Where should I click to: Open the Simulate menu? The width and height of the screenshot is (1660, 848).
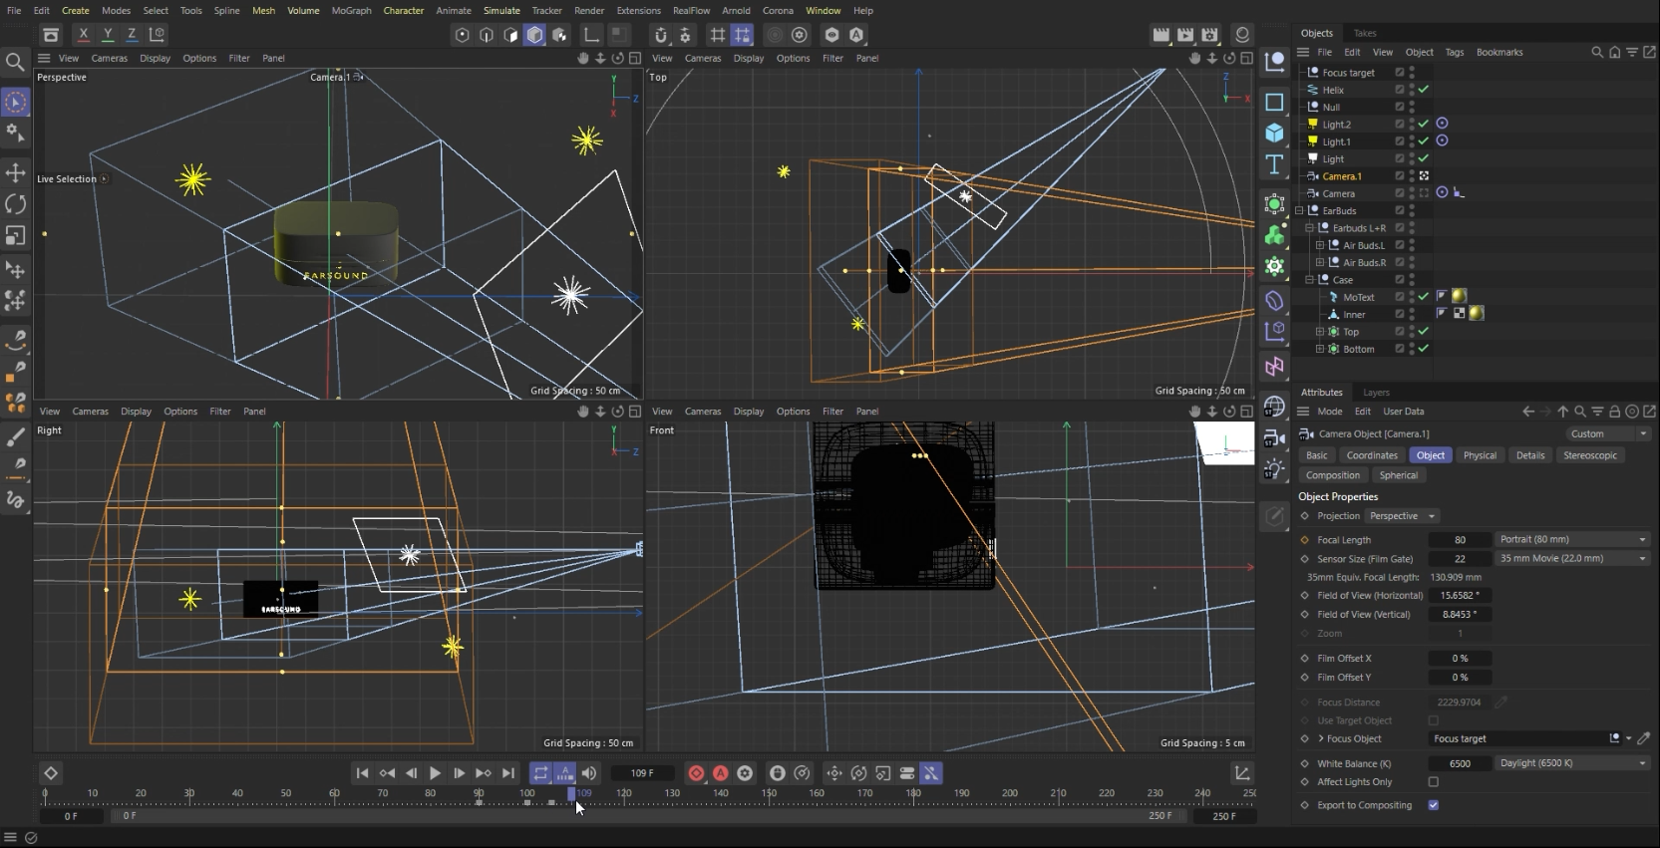(x=501, y=10)
